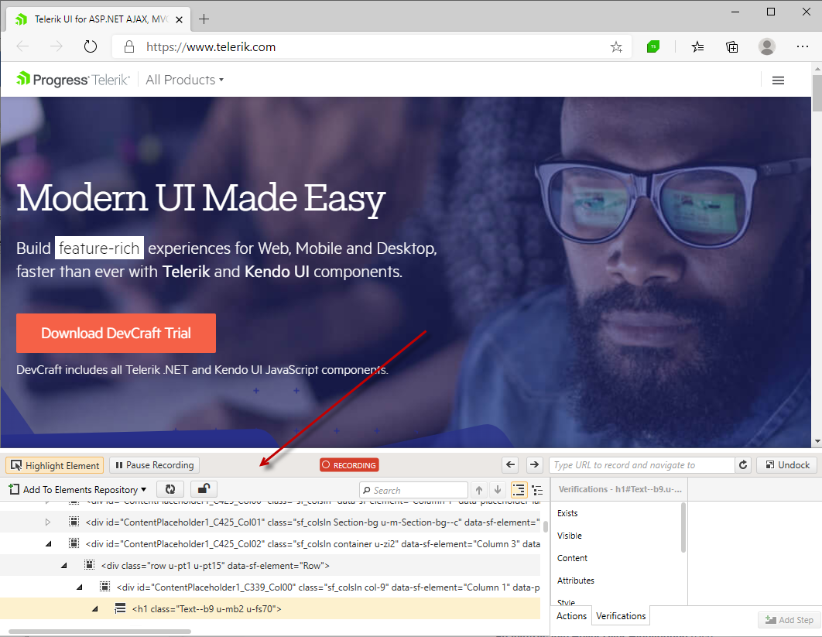Go to the Progress Telerik logo home link
This screenshot has height=637, width=822.
click(73, 80)
